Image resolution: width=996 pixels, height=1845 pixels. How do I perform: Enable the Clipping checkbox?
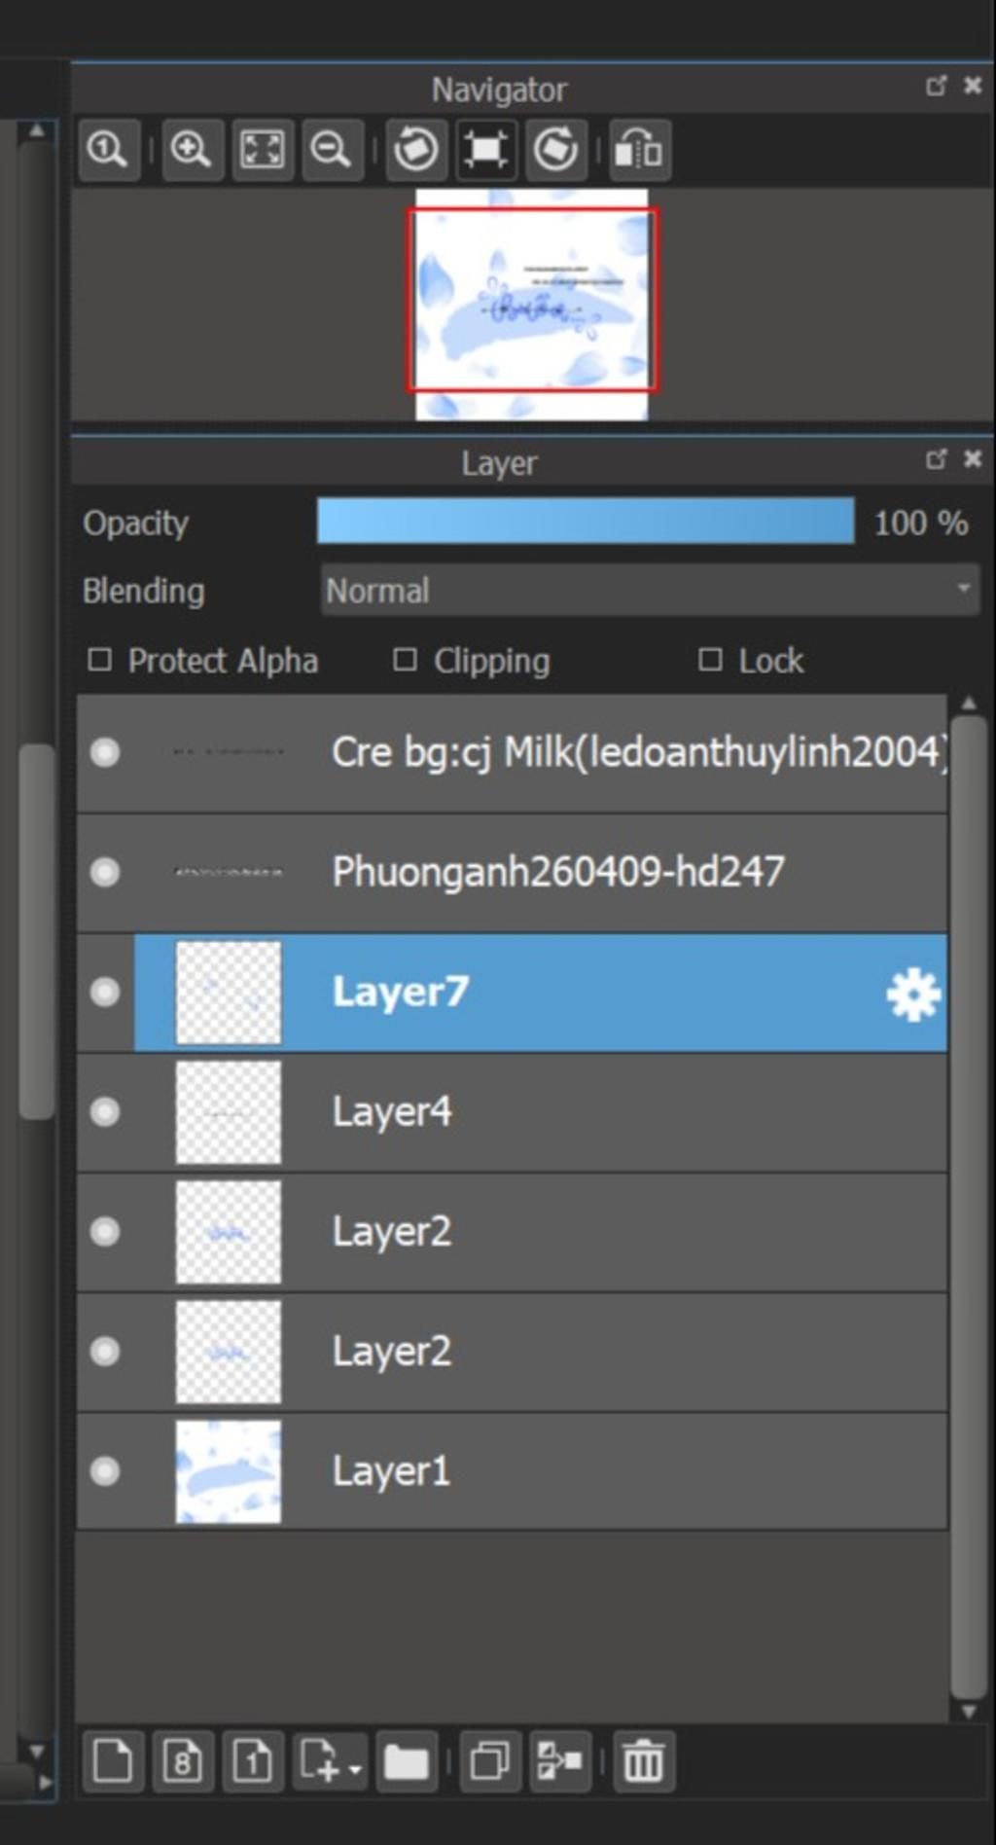[405, 660]
